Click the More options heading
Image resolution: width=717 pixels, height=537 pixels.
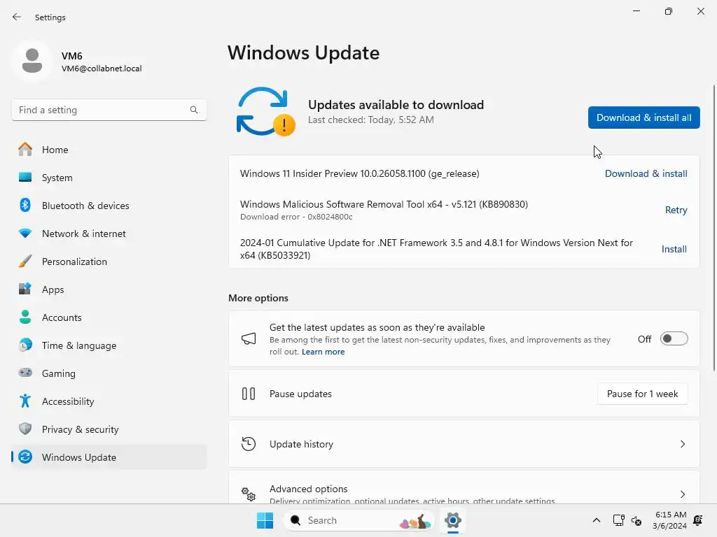258,298
